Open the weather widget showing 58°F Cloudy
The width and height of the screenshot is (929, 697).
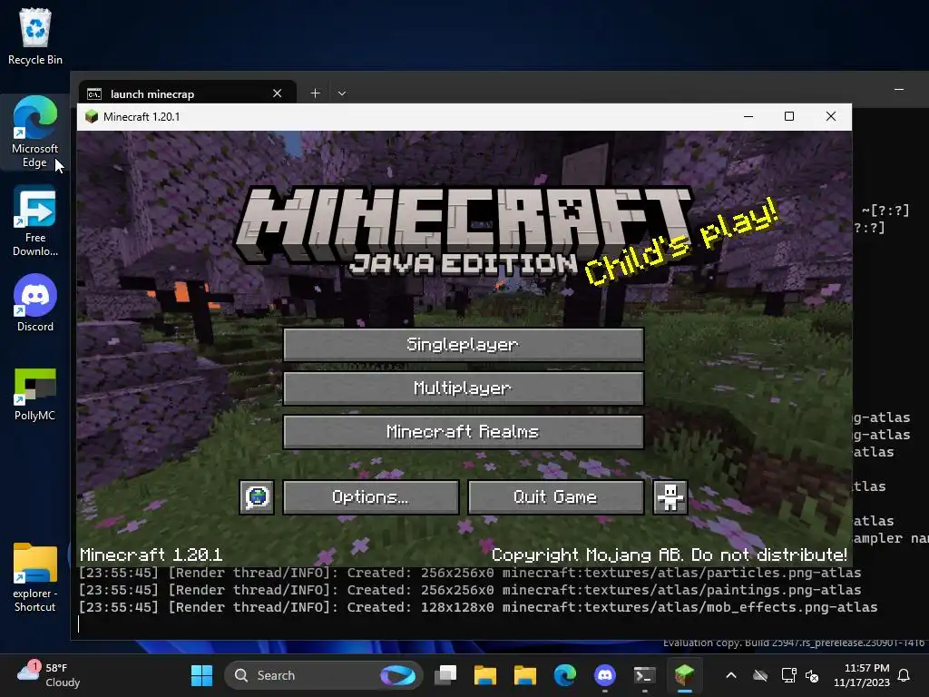click(49, 675)
